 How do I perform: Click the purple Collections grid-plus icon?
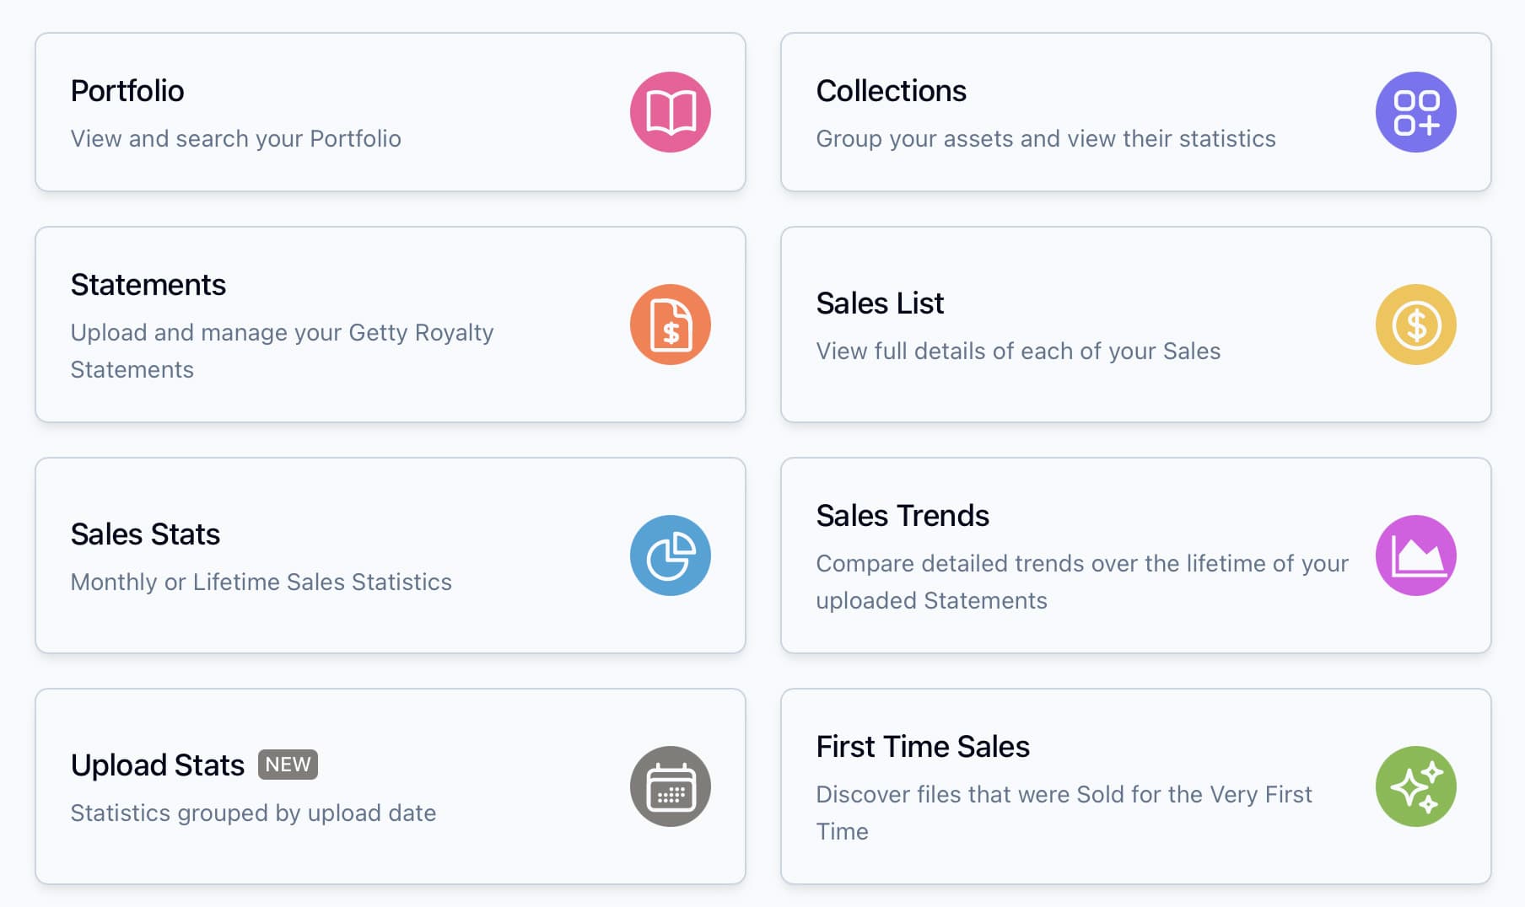click(1415, 112)
